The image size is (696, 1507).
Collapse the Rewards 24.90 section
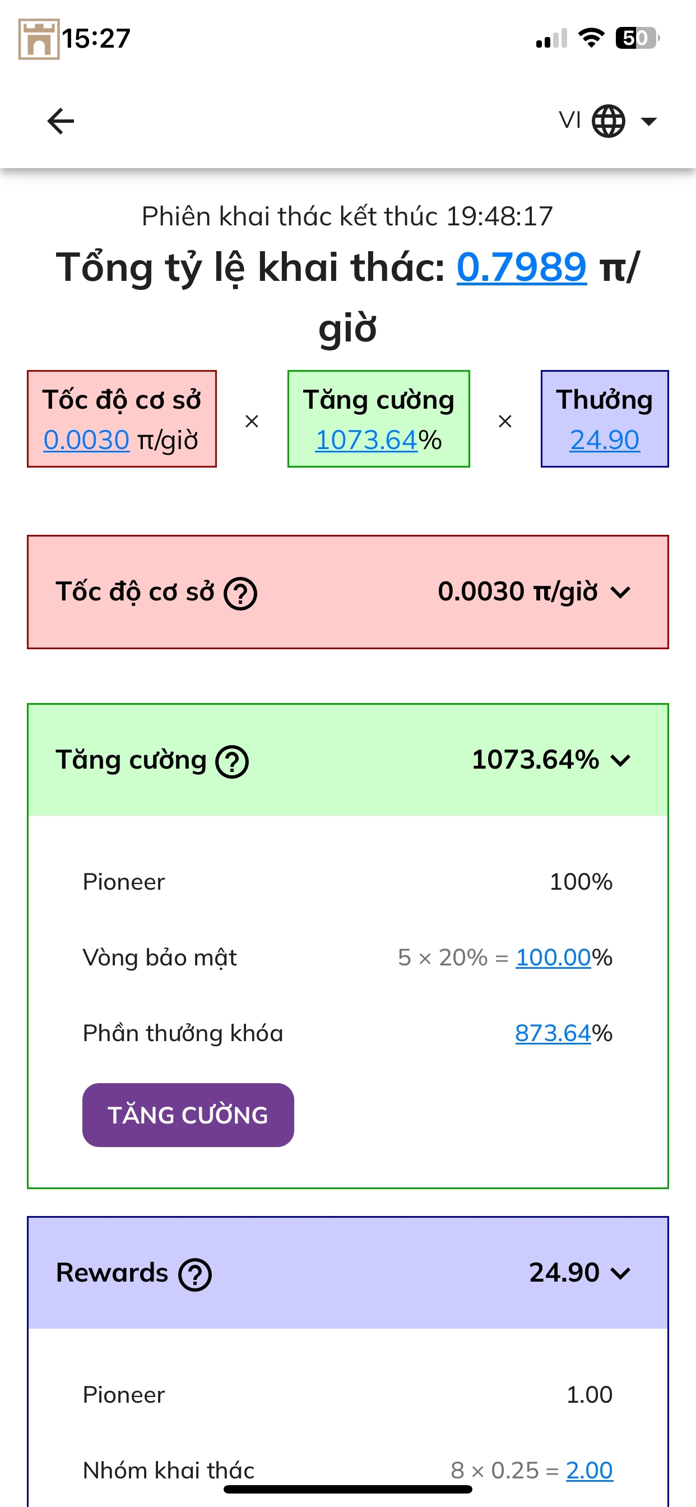(x=620, y=1274)
